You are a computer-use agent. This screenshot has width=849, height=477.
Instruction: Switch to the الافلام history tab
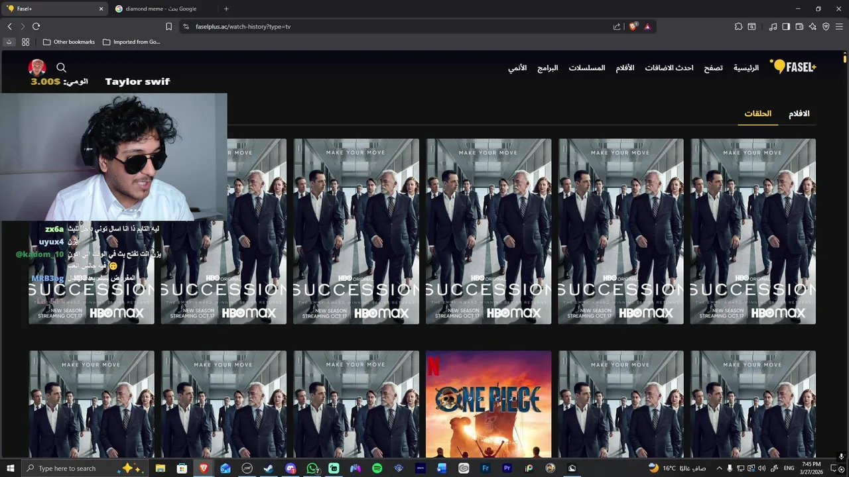pos(799,113)
